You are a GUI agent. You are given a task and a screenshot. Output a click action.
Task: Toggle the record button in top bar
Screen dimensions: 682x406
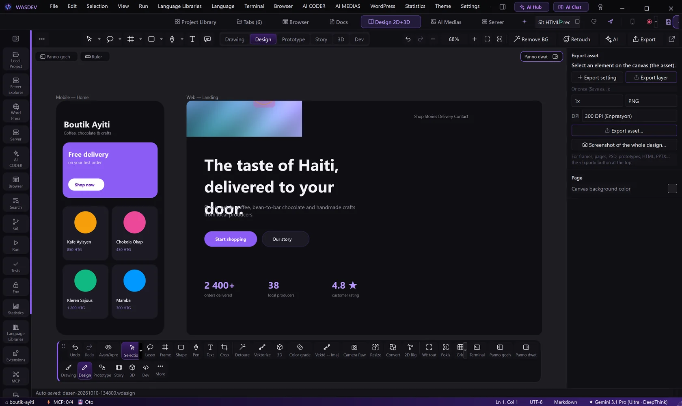coord(649,22)
